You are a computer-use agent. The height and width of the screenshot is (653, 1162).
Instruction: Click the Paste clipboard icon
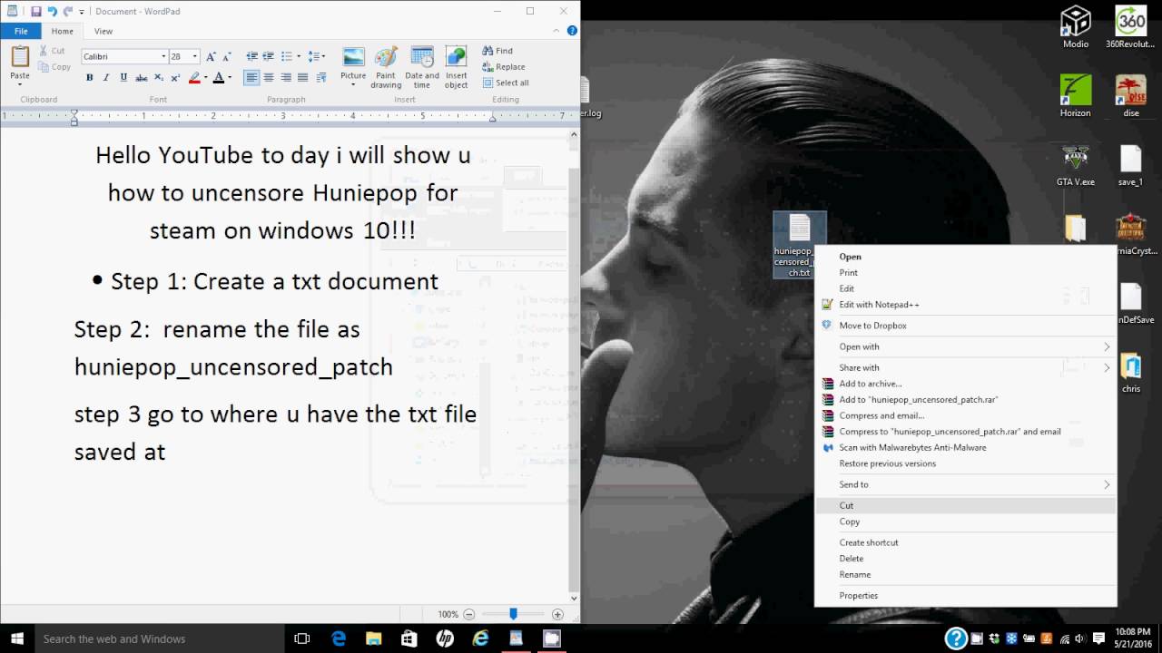tap(19, 57)
